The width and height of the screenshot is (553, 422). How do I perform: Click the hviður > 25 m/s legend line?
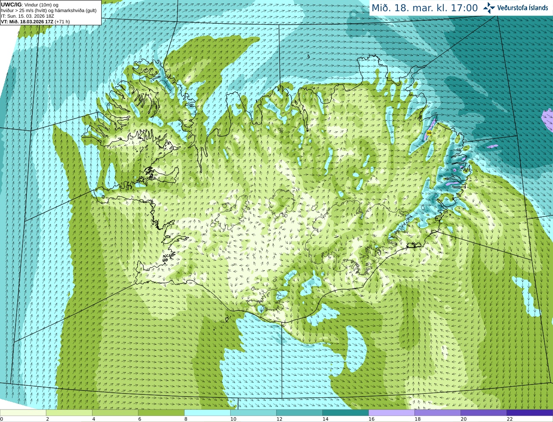pyautogui.click(x=49, y=10)
